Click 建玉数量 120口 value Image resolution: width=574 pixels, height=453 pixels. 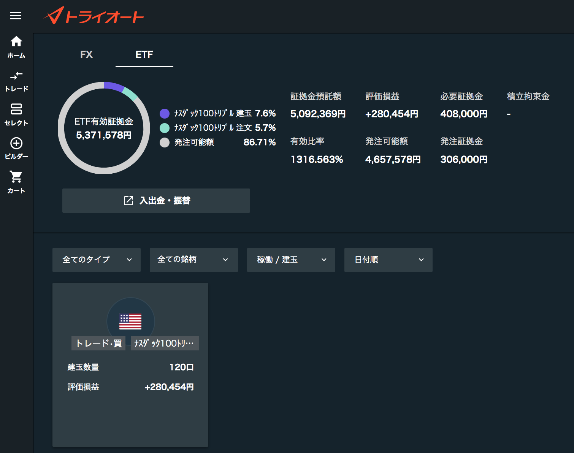point(182,367)
